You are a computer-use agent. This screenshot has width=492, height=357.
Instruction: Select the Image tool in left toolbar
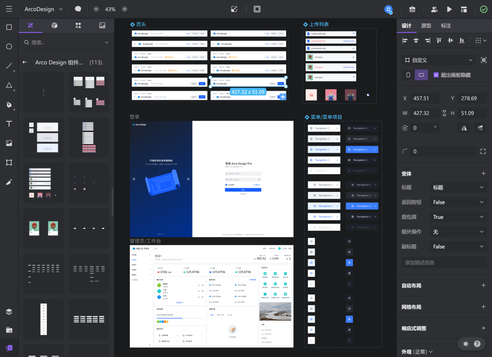click(9, 143)
